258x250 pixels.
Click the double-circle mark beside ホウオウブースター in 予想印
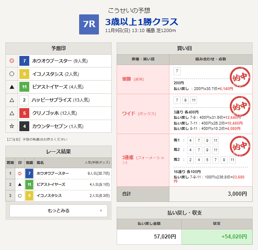pos(12,61)
